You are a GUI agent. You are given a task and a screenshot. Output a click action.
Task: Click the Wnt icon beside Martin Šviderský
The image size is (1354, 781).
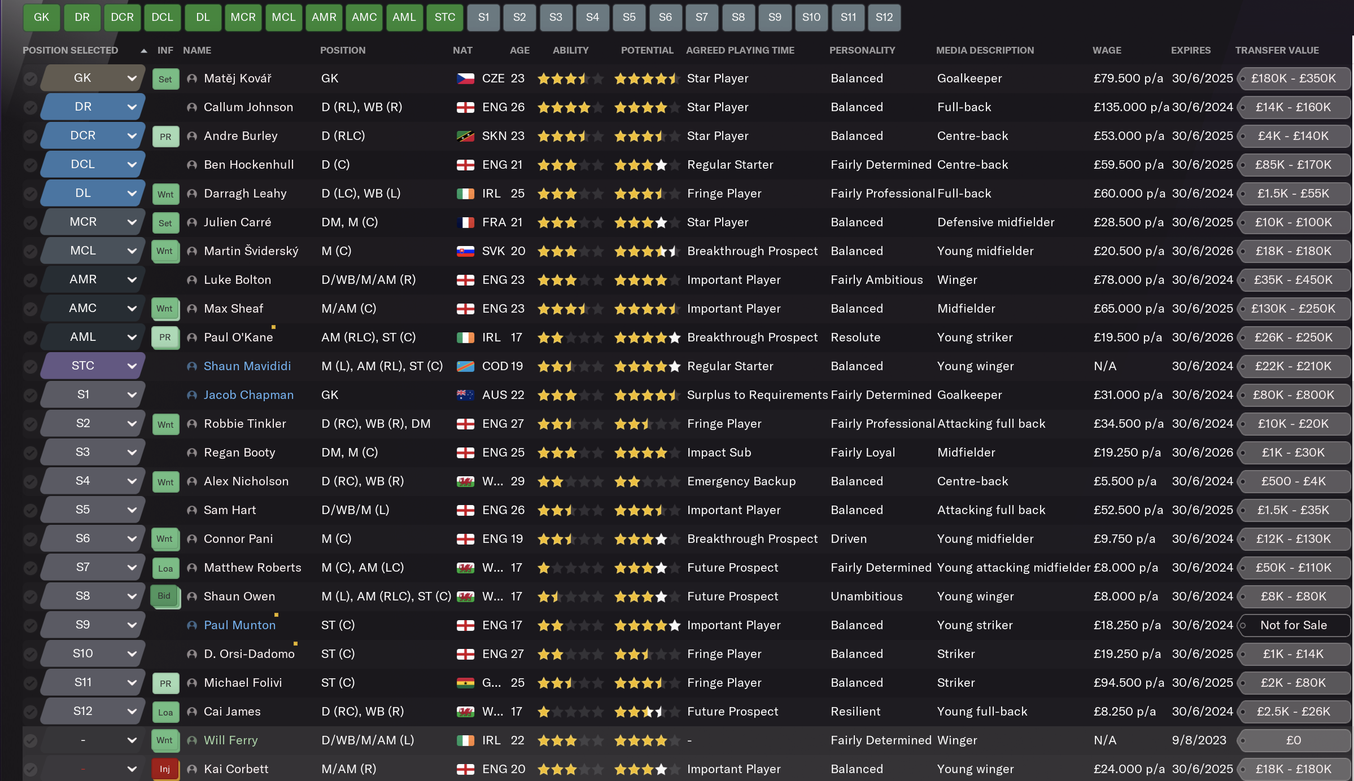point(165,251)
